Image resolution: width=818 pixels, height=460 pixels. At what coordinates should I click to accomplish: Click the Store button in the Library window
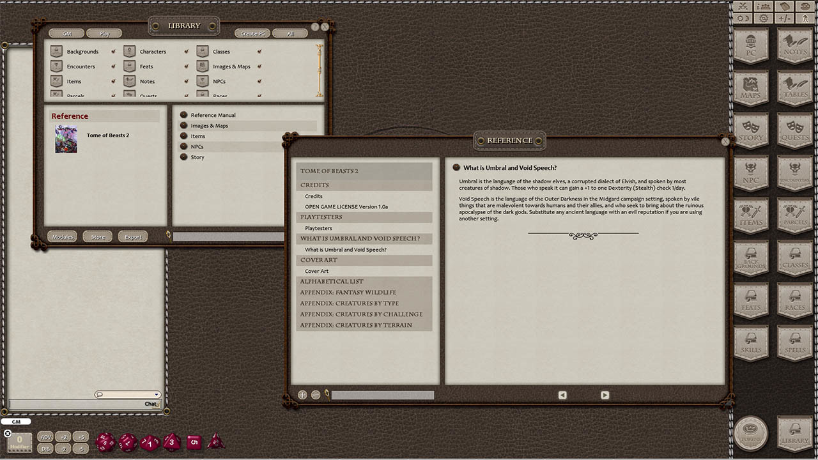pos(97,236)
